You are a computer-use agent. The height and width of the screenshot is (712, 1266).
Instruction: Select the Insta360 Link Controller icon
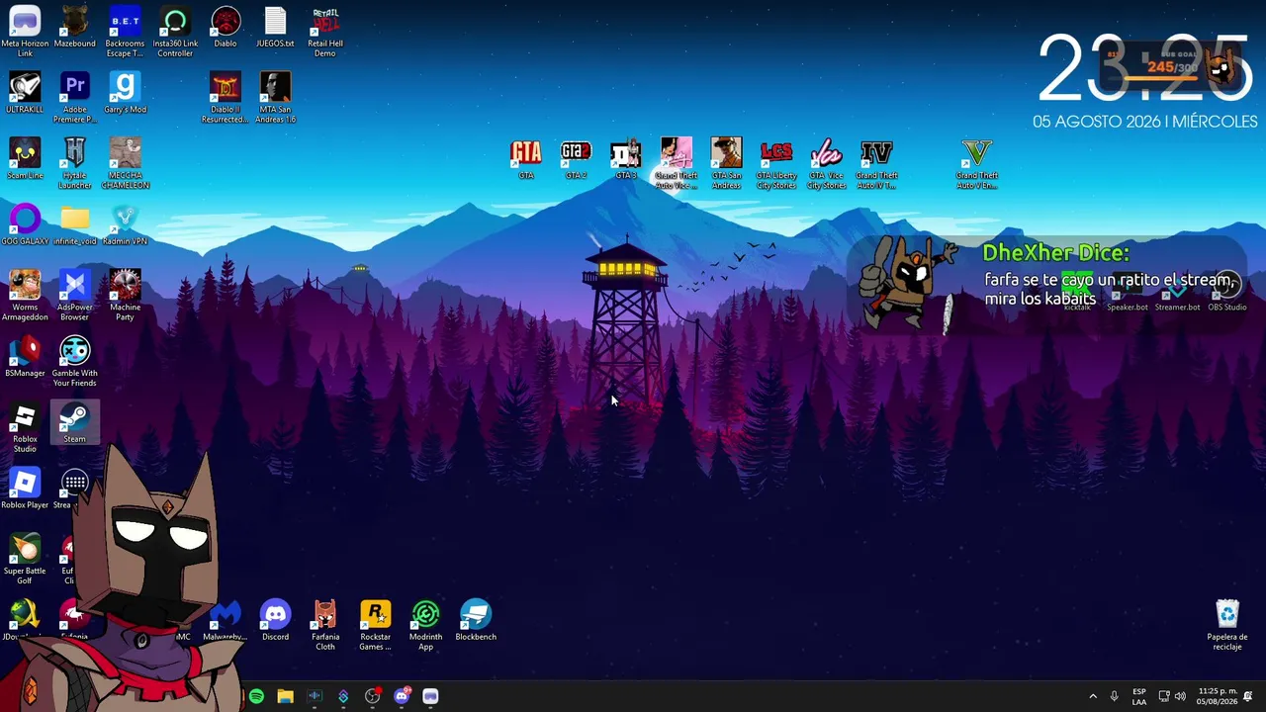point(175,32)
